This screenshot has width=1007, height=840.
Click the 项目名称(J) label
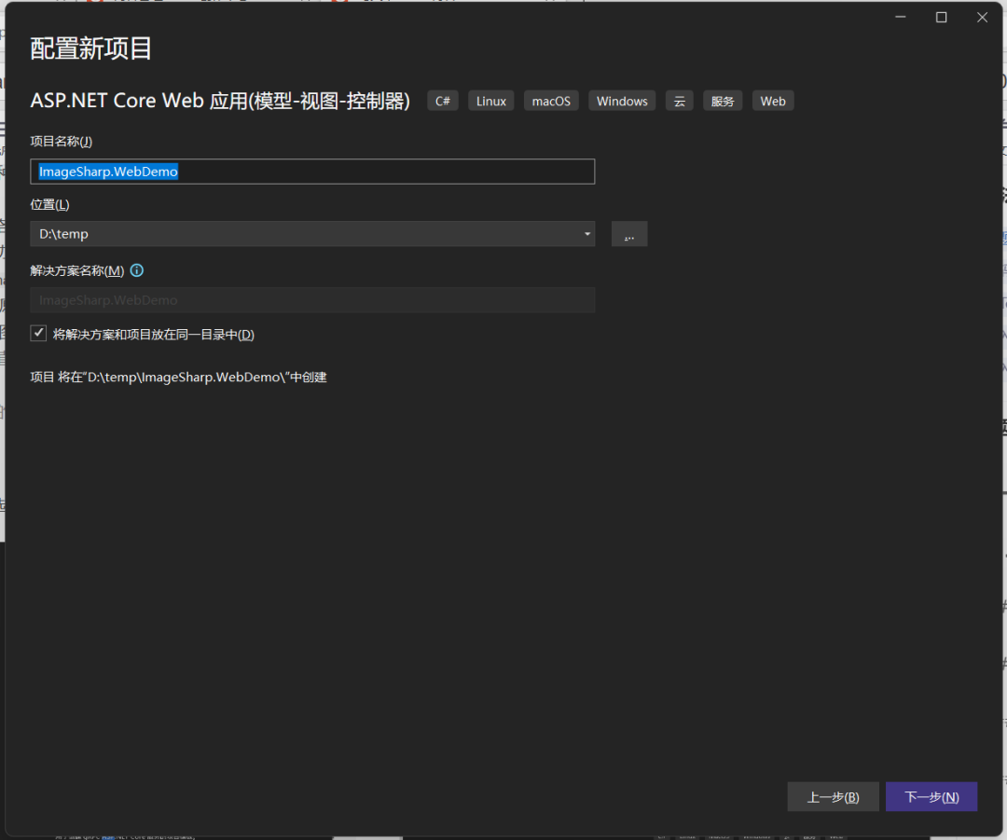pyautogui.click(x=61, y=142)
